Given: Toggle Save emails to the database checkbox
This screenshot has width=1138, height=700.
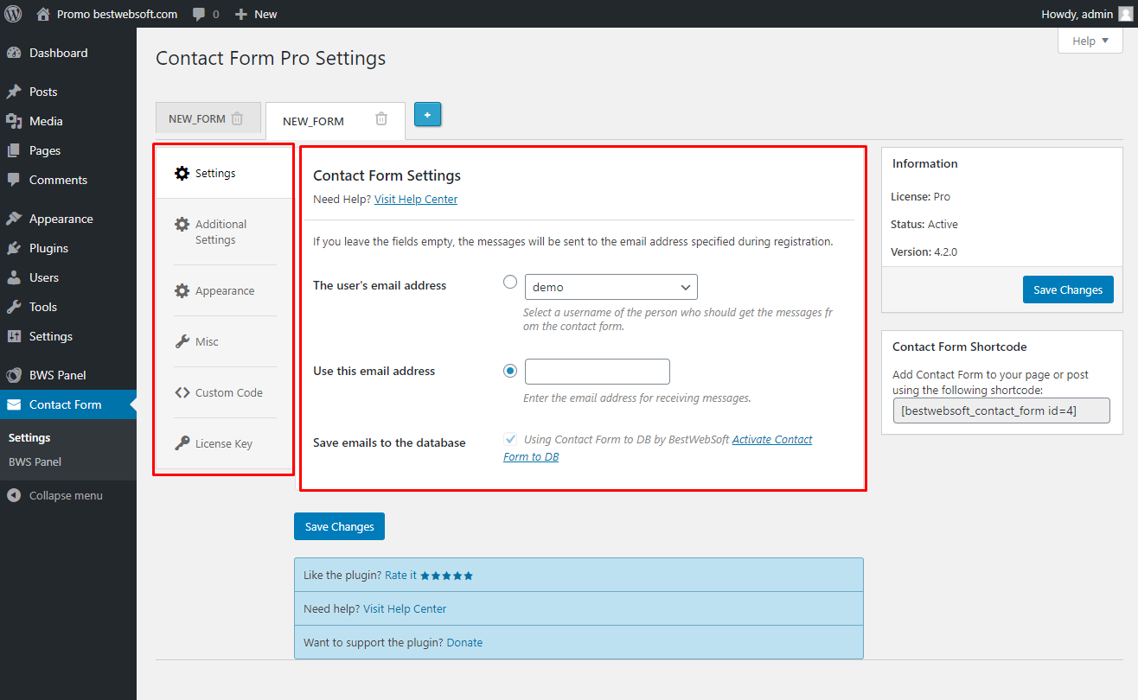Looking at the screenshot, I should click(510, 439).
